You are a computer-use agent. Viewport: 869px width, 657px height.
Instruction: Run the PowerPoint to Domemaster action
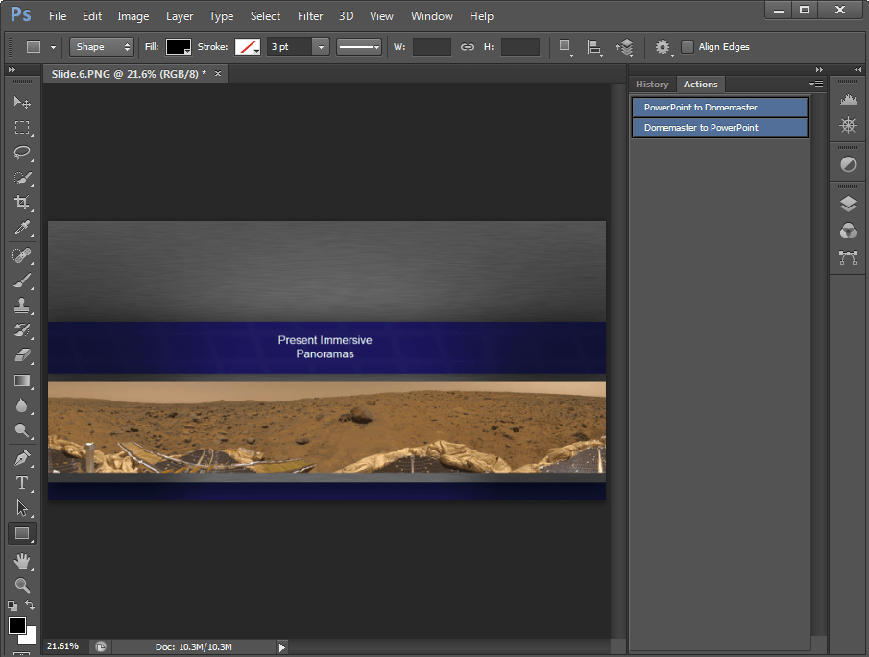[719, 108]
